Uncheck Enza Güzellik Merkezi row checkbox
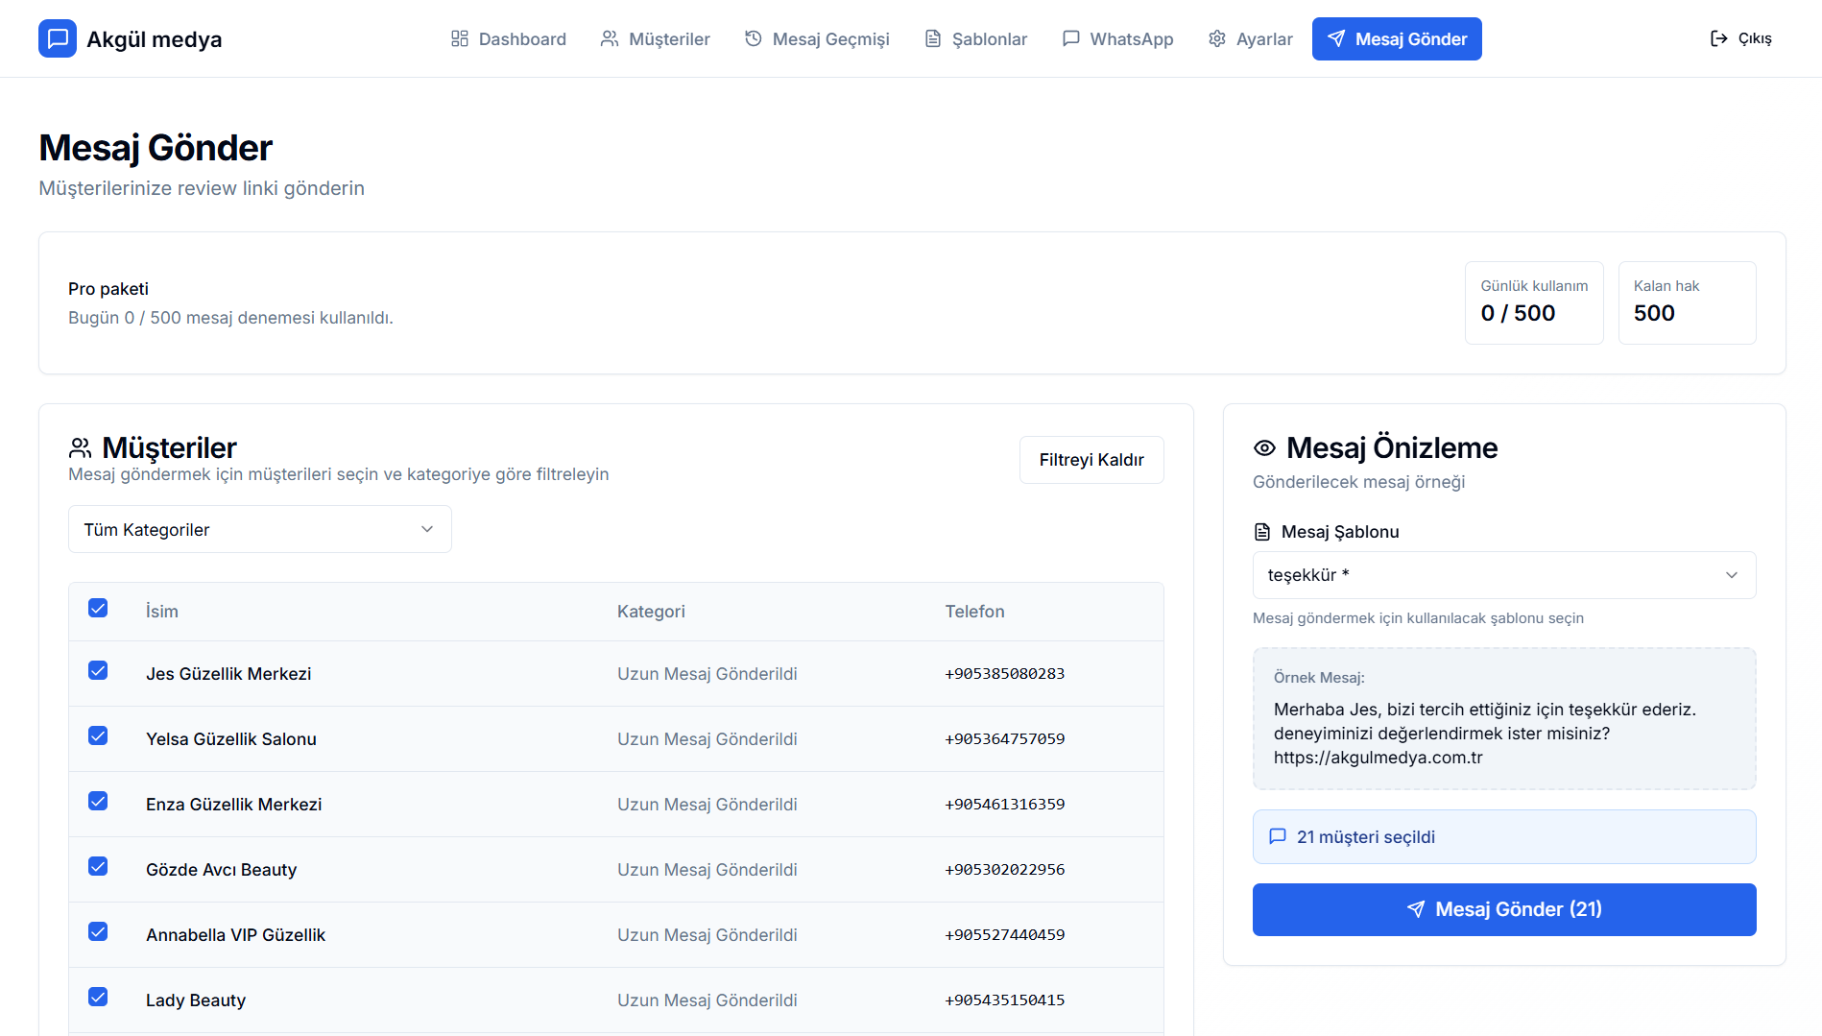 (x=98, y=801)
